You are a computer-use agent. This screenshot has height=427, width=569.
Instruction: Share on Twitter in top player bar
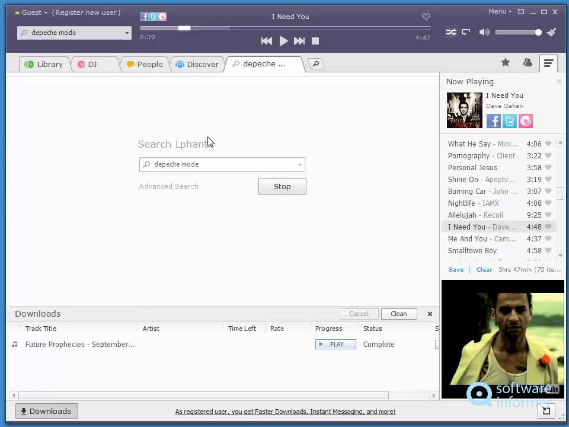(x=153, y=17)
